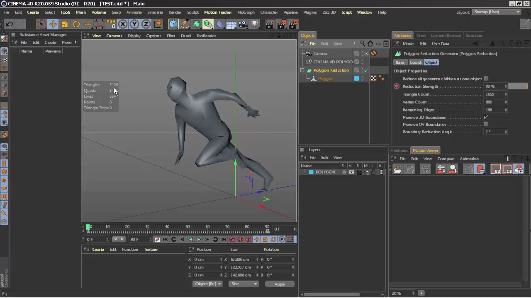Toggle the Polygon Reduction generator checkmark
Screen dimensions: 531x298
tap(366, 70)
